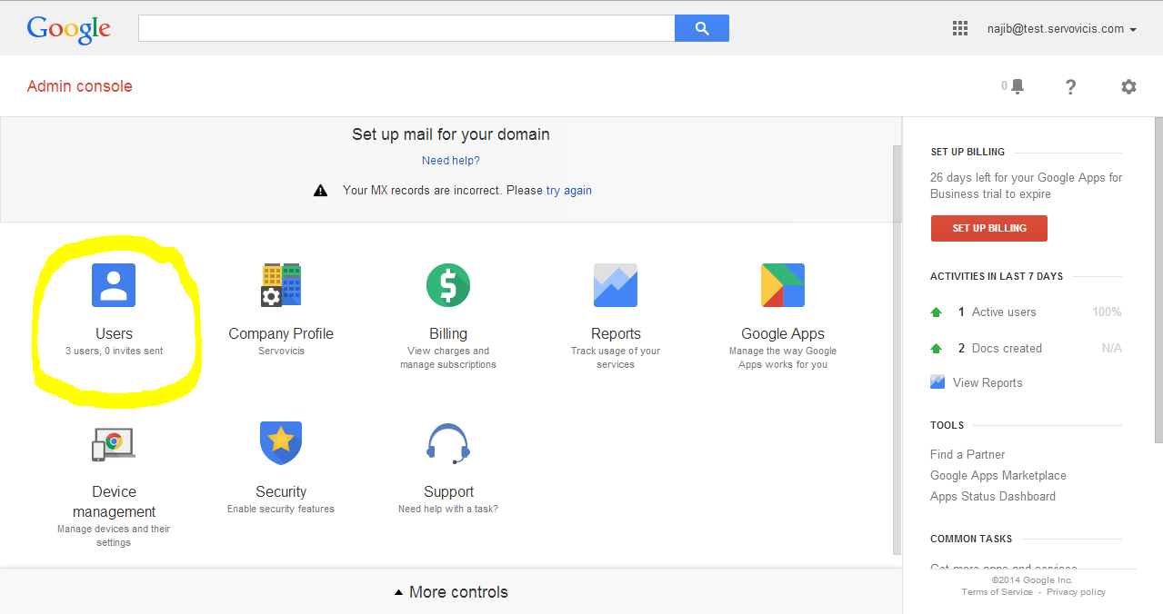Click the MX records warning triangle
1163x614 pixels.
320,191
